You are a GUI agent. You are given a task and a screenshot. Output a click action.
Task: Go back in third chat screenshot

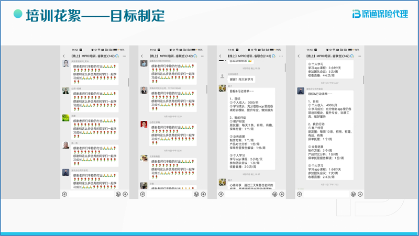(x=220, y=56)
